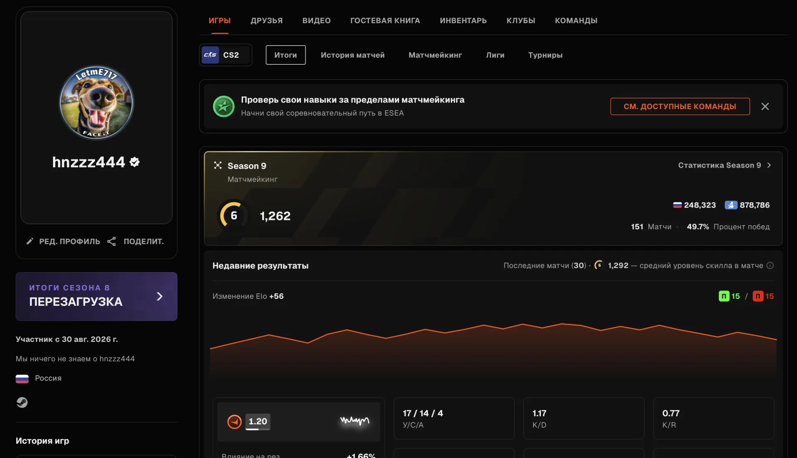797x458 pixels.
Task: Click the info icon after средний уровень скилла
Action: click(x=770, y=266)
